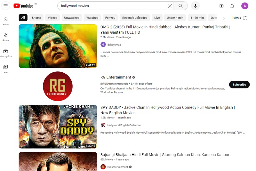Open the Bajrangi Bhaijaan video thumbnail
The width and height of the screenshot is (256, 171).
(58, 161)
